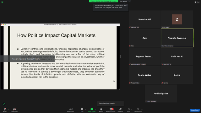This screenshot has width=201, height=113.
Task: Select Galih Nur H.'s video tile
Action: tap(177, 56)
